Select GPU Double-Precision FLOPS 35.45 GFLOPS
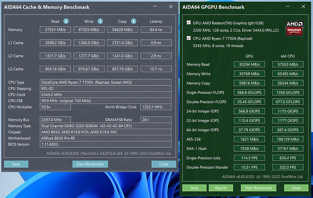The width and height of the screenshot is (313, 198). (250, 102)
